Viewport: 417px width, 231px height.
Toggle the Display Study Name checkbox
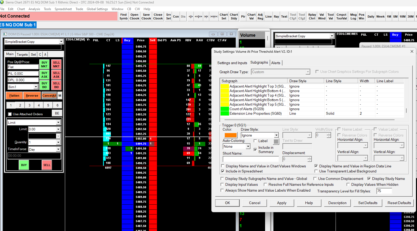click(x=369, y=179)
